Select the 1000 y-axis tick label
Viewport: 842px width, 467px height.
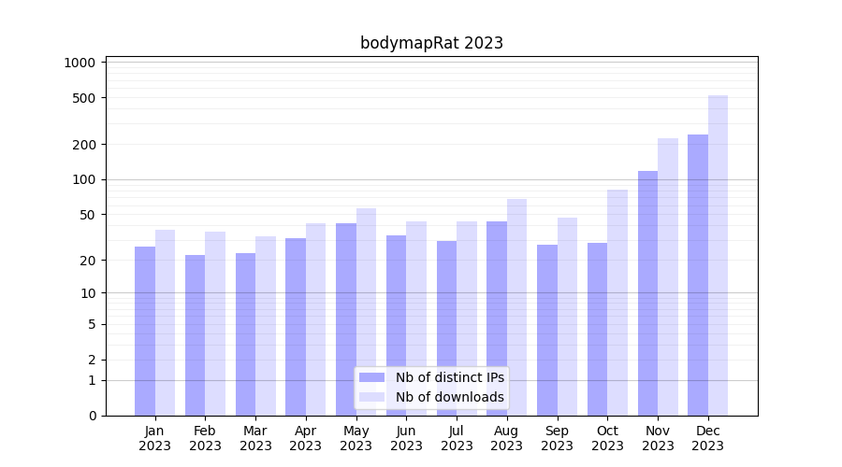80,63
